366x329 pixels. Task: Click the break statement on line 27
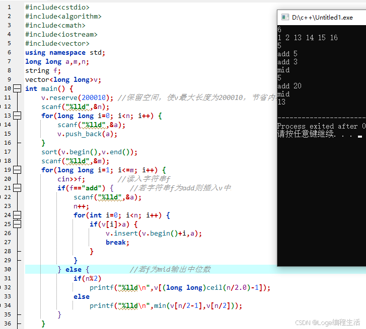117,243
